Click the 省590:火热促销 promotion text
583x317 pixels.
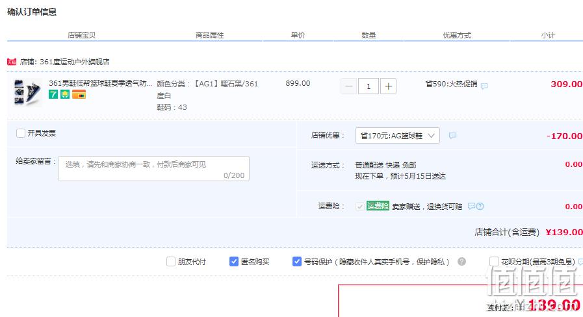(x=451, y=84)
